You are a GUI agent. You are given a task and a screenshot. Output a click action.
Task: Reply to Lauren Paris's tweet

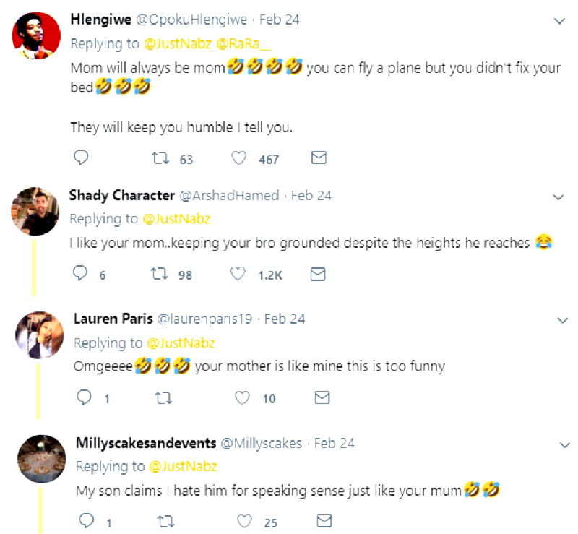[84, 397]
